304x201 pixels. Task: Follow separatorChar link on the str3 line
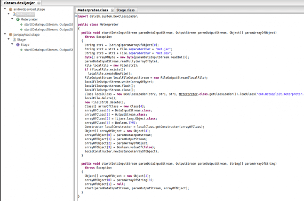(x=139, y=53)
